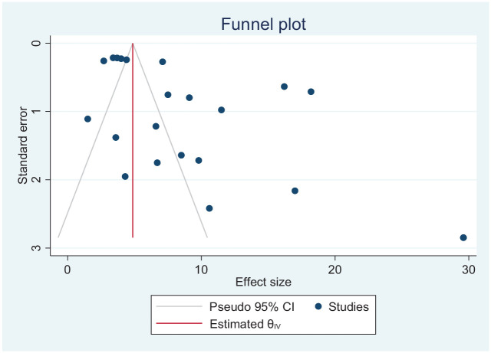
Task: Click the x-axis tick label 10
Action: [202, 268]
